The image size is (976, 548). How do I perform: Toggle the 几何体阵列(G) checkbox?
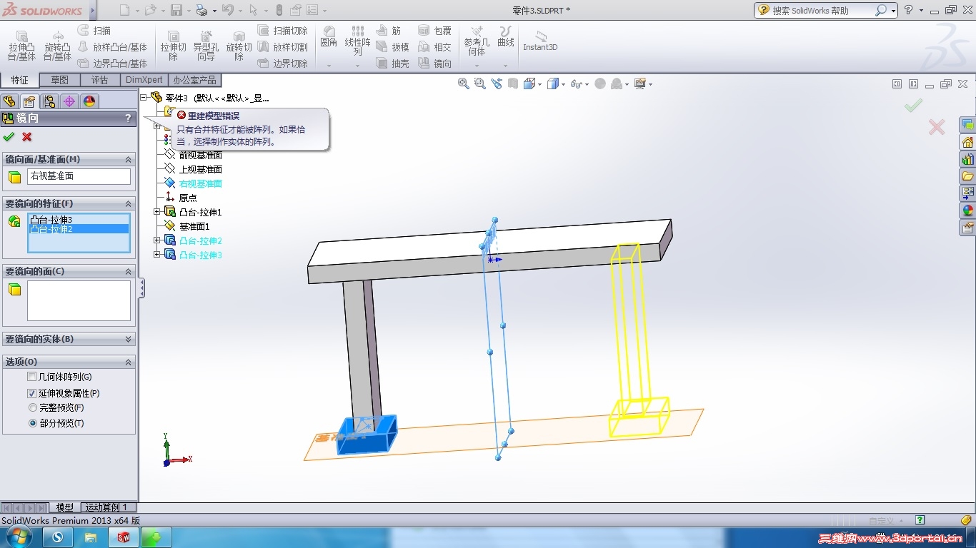[x=31, y=377]
